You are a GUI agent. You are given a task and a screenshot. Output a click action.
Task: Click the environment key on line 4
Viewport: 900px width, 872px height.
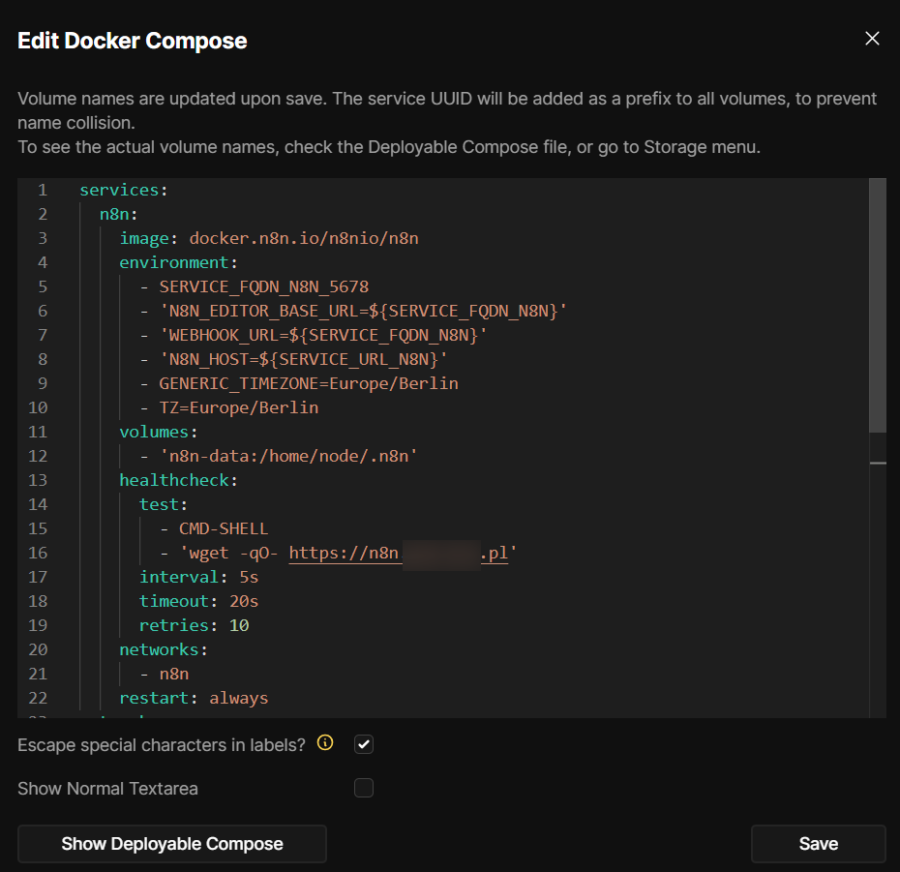tap(177, 263)
